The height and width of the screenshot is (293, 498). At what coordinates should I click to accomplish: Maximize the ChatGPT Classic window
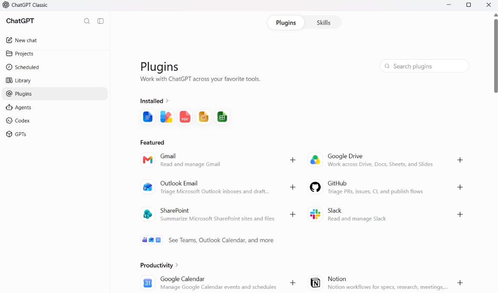pyautogui.click(x=469, y=5)
